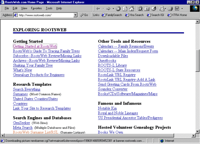The width and height of the screenshot is (200, 144).
Task: Expand the Back button history dropdown
Action: coord(103,8)
